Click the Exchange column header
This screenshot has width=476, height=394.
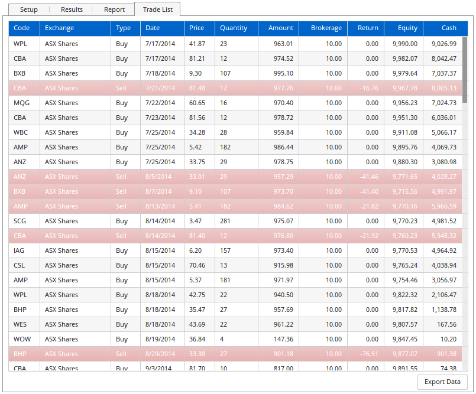[75, 28]
